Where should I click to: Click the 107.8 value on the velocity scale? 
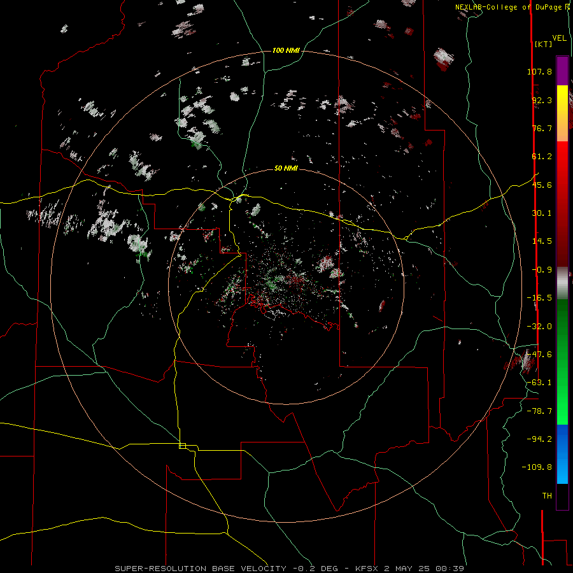pos(539,71)
